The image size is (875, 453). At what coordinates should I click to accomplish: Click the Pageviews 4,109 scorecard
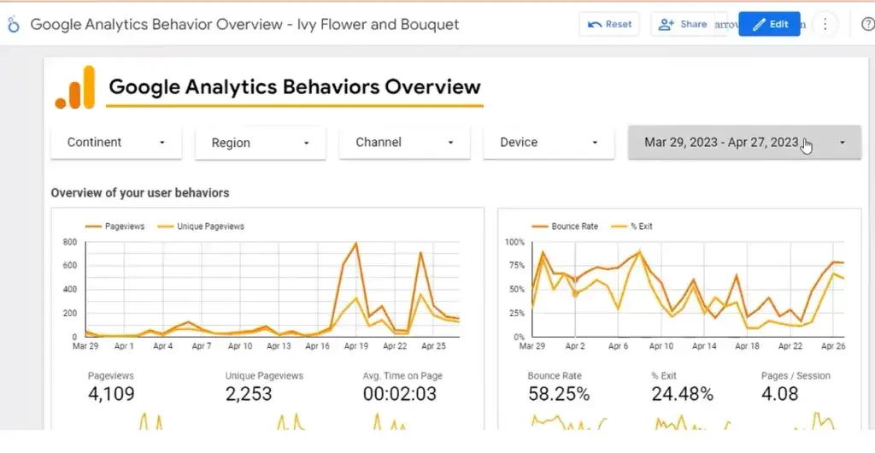111,387
